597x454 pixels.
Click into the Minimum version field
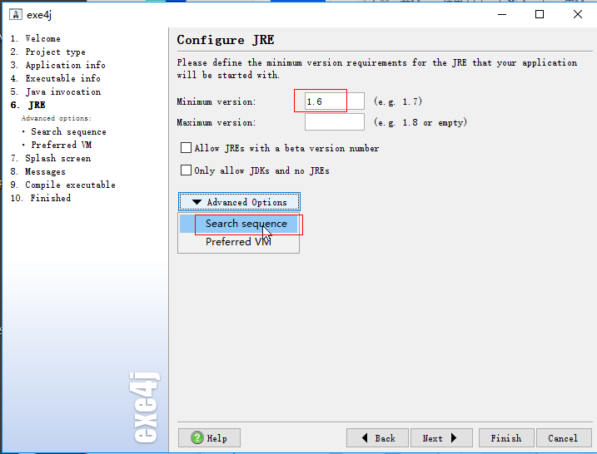(334, 101)
